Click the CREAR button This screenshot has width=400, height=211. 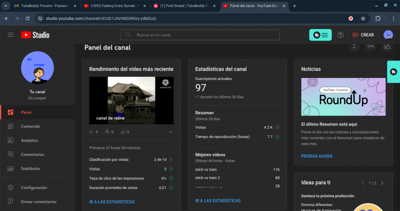[x=363, y=35]
